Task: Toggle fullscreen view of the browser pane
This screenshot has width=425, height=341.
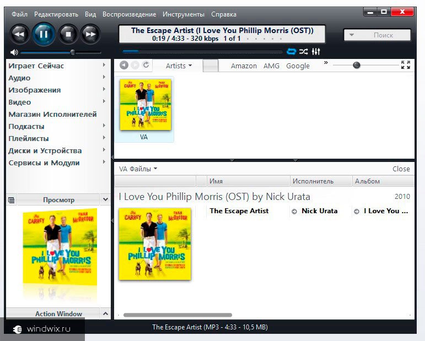Action: [x=406, y=65]
